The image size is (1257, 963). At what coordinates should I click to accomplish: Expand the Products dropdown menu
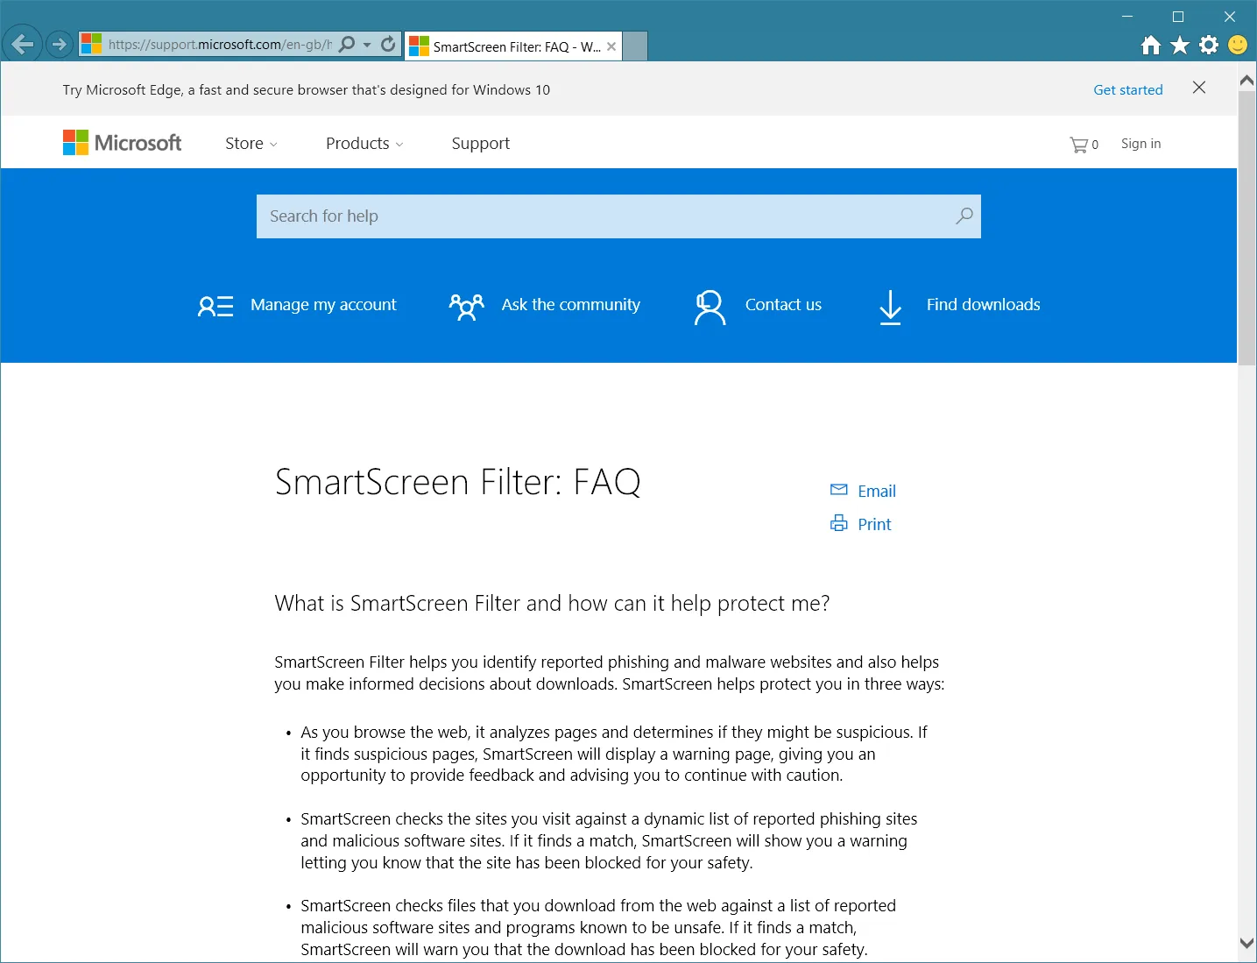click(x=364, y=143)
